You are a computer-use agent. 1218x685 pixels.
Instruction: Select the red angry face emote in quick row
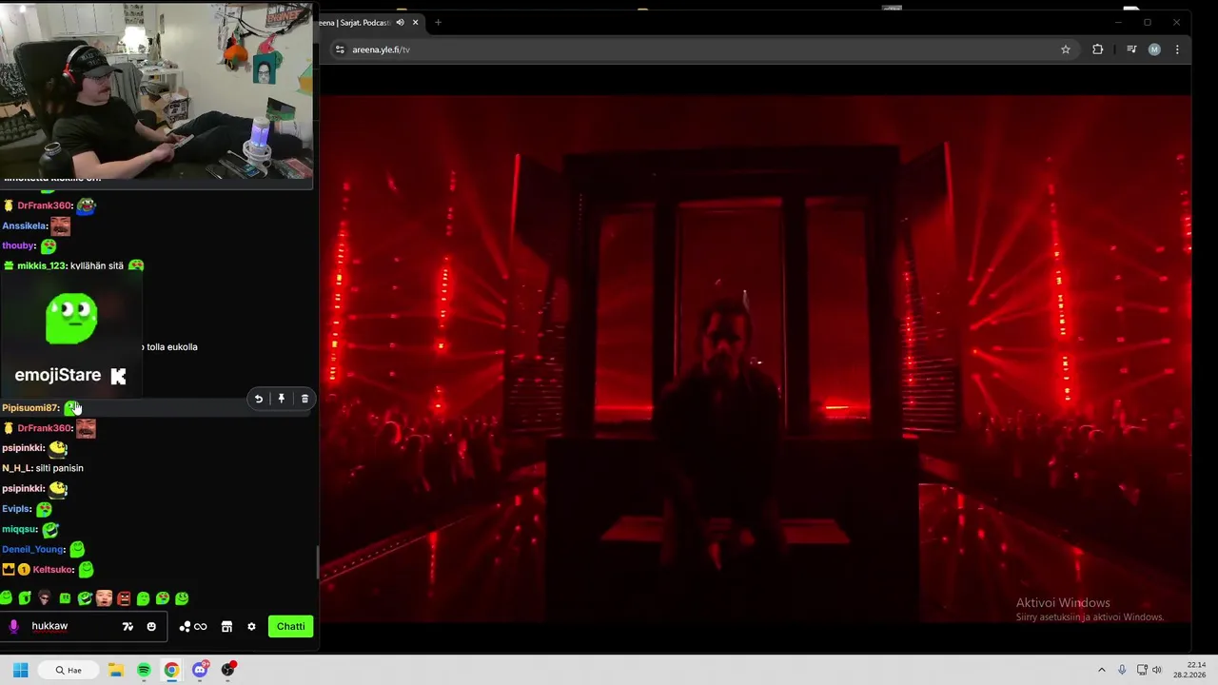point(124,598)
